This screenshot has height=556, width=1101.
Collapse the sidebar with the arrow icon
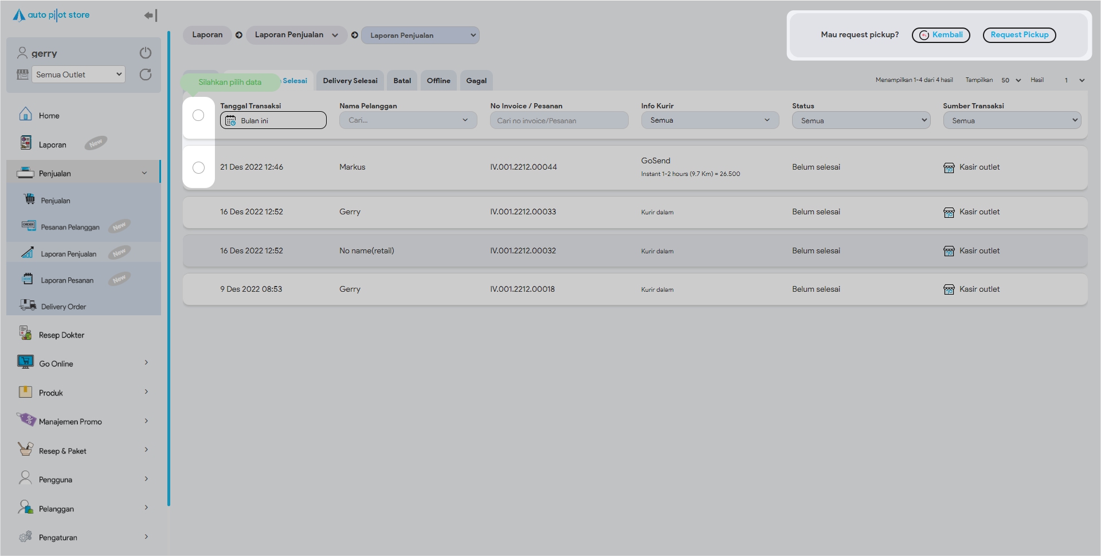click(150, 15)
